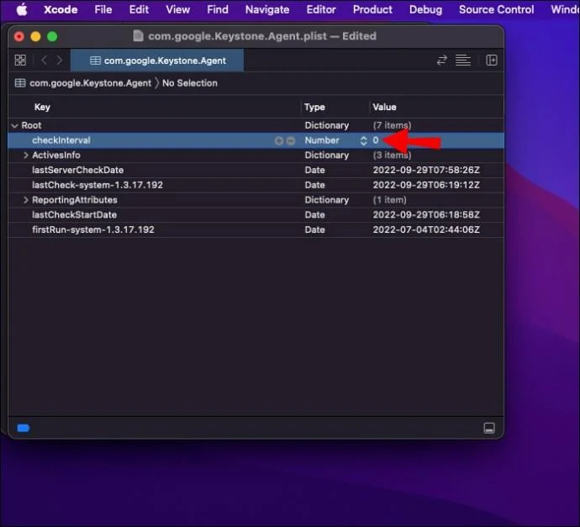Click the Type column header

(x=314, y=108)
